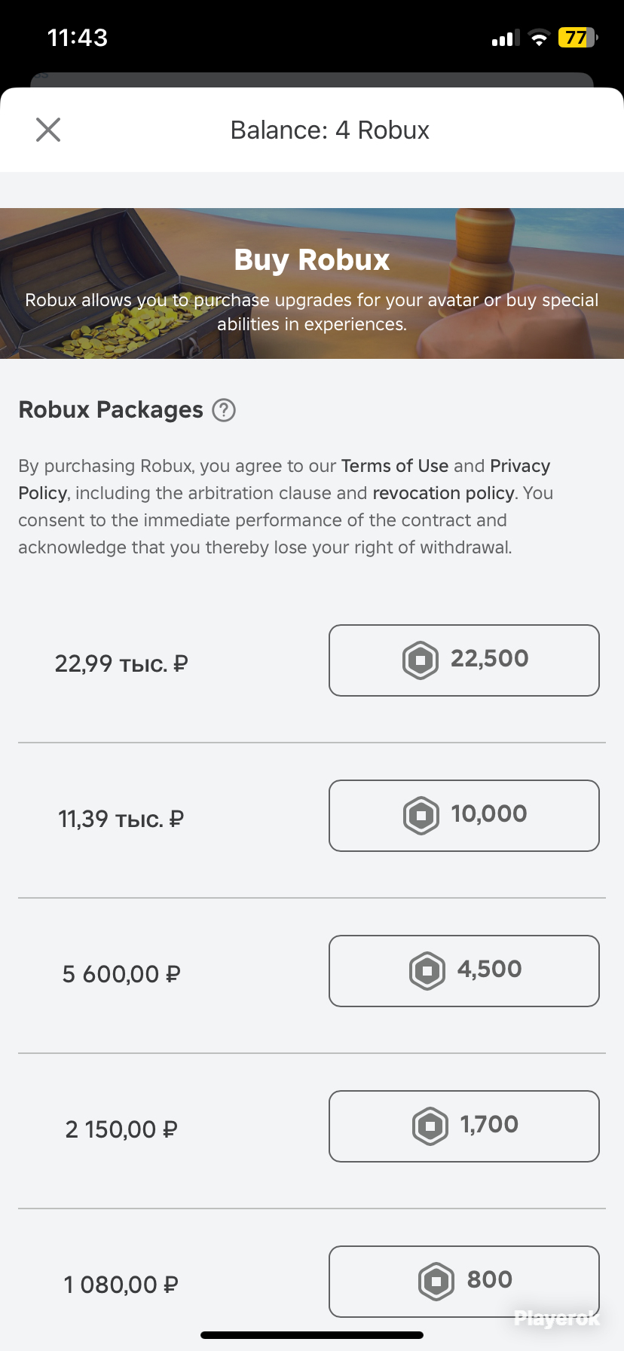Open the revocation policy link
This screenshot has width=624, height=1351.
pyautogui.click(x=443, y=493)
